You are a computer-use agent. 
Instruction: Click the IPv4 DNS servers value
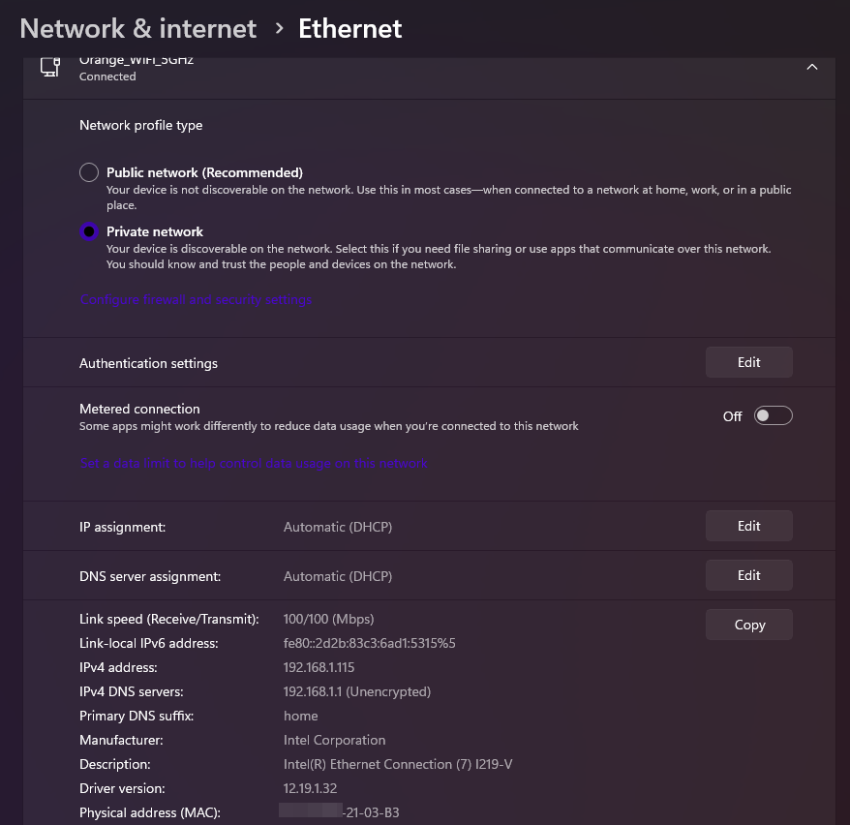pyautogui.click(x=356, y=691)
